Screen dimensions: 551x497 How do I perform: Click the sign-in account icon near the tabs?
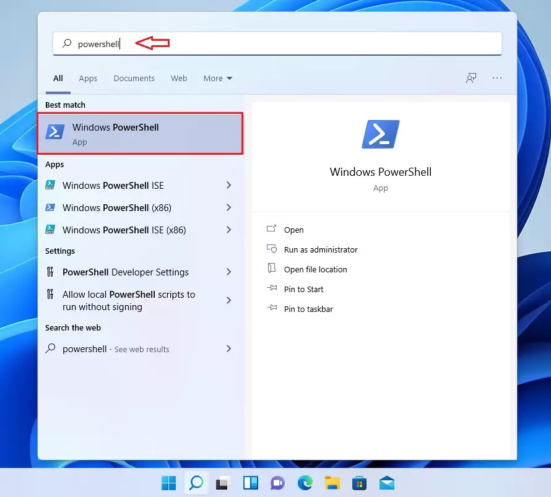[471, 78]
